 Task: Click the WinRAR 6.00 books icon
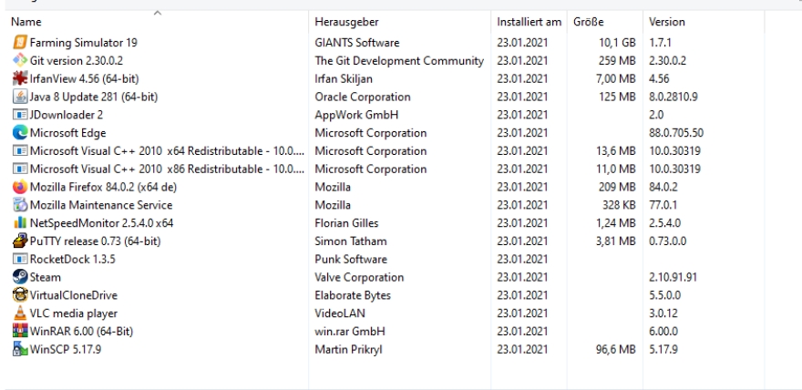[x=19, y=332]
